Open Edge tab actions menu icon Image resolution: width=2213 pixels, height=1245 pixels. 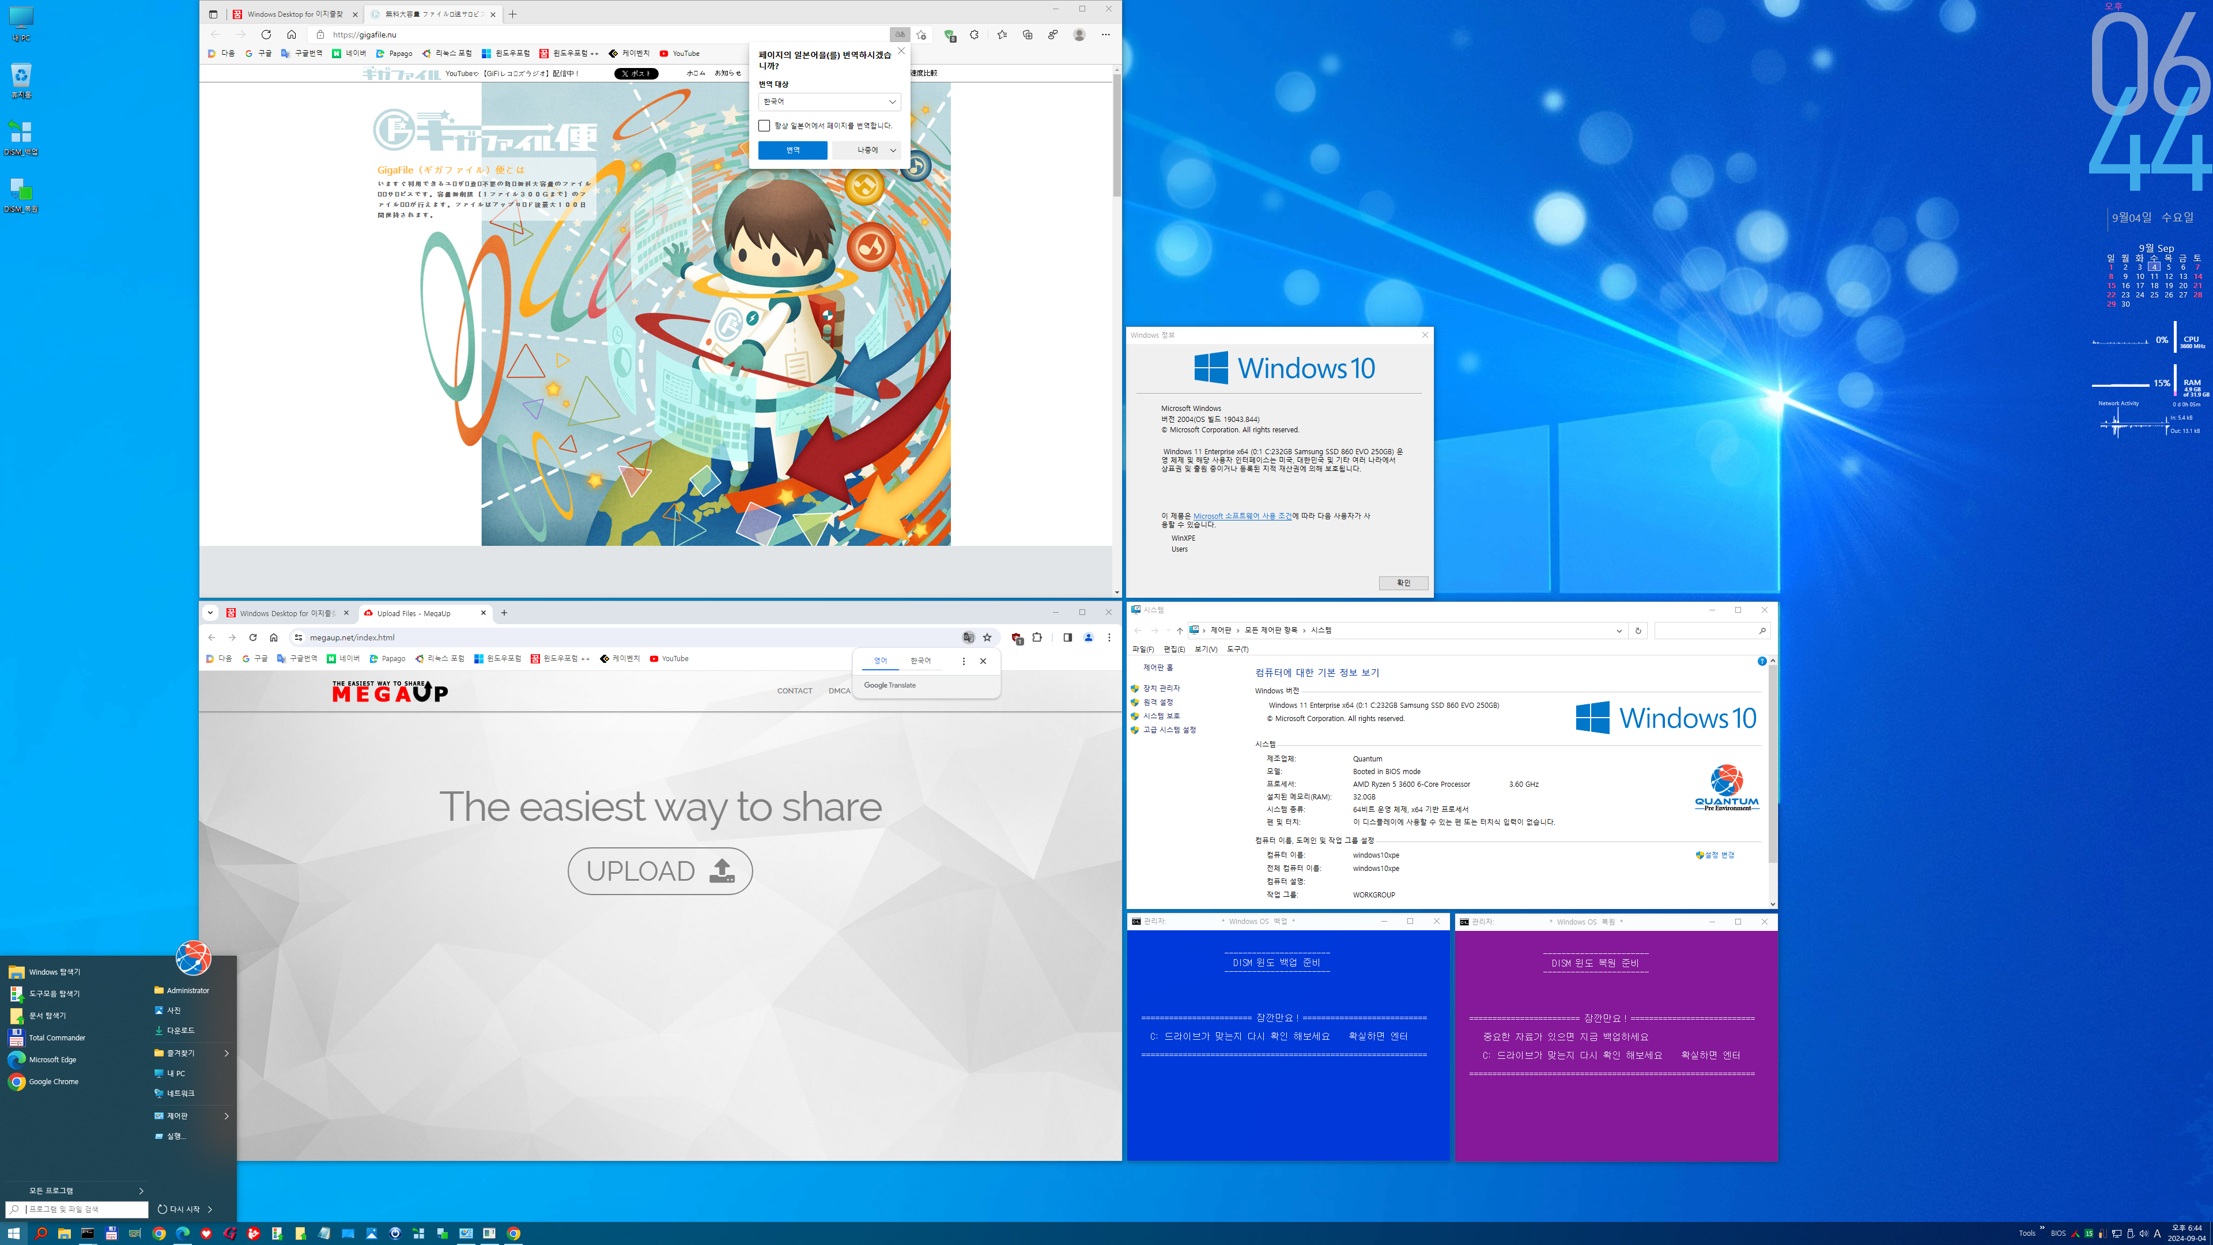pos(213,14)
